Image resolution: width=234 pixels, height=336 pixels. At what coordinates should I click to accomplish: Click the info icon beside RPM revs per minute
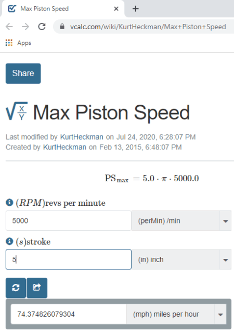[9, 203]
